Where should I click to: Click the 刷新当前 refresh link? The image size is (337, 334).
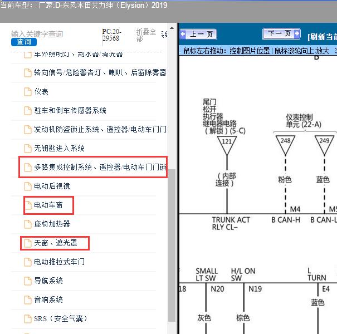coord(323,37)
